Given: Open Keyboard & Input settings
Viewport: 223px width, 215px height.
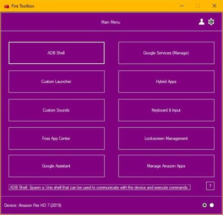Looking at the screenshot, I should [x=166, y=110].
